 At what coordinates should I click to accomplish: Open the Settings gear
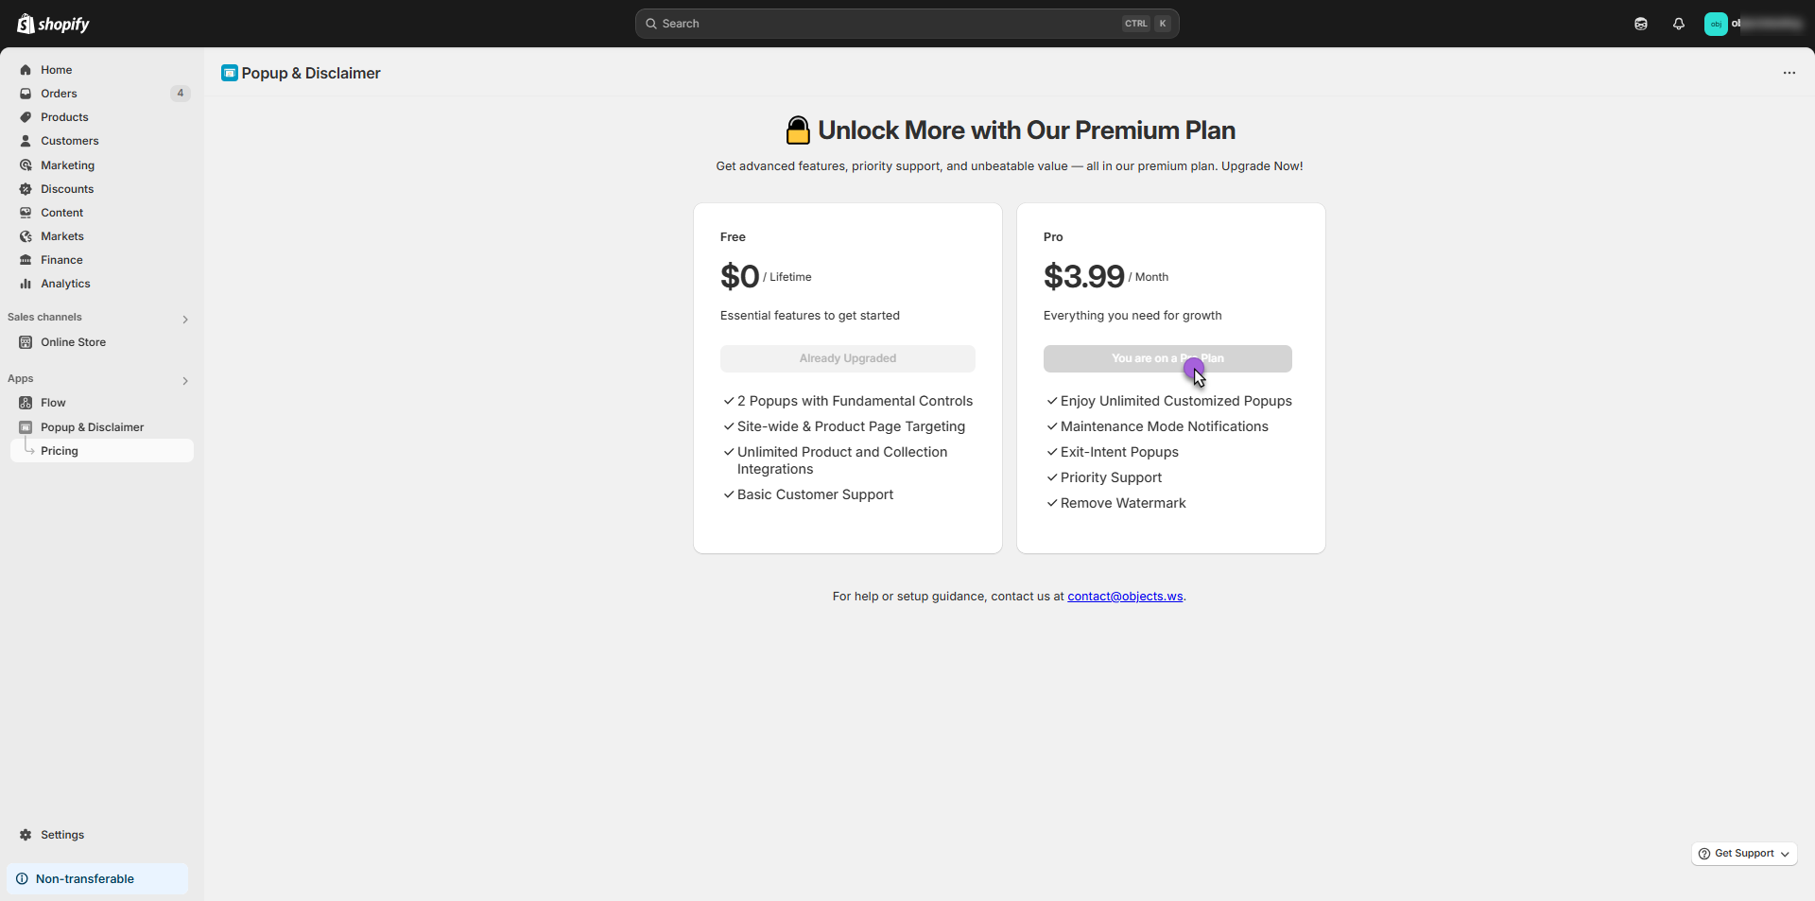26,835
